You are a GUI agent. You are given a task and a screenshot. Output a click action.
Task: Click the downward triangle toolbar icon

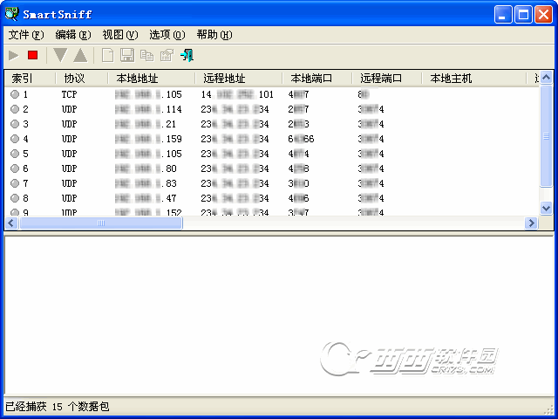point(60,55)
